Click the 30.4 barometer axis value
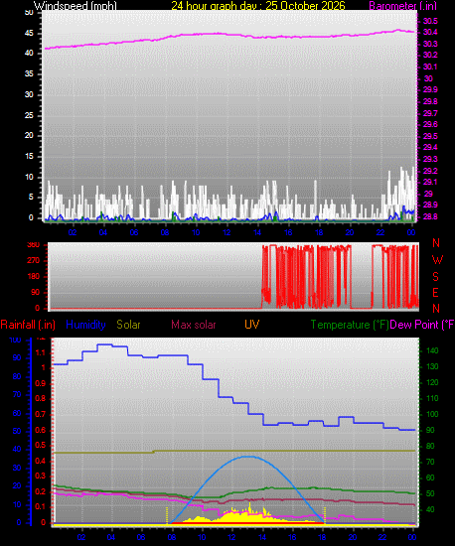Image resolution: width=455 pixels, height=546 pixels. point(430,33)
